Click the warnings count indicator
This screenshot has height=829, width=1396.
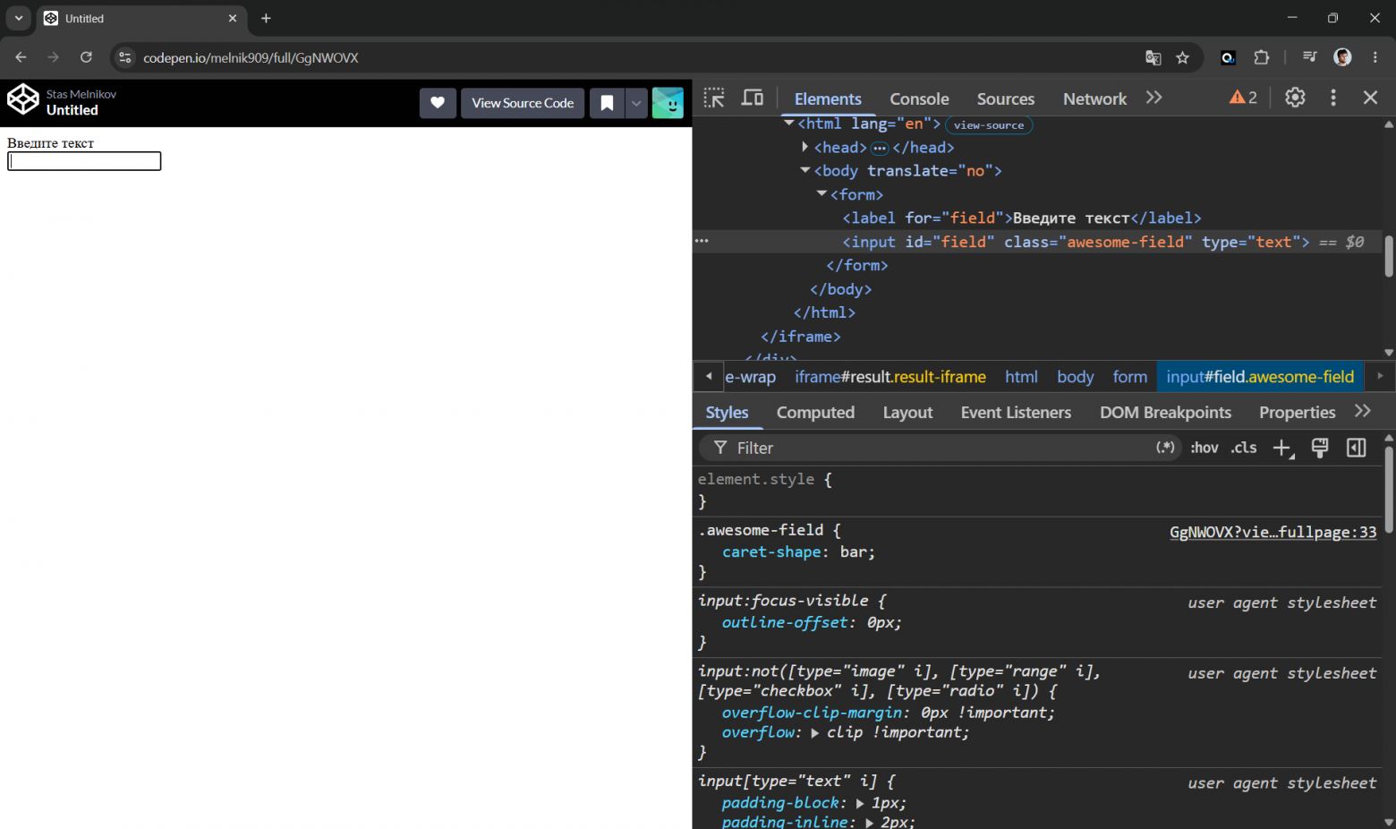(1243, 98)
